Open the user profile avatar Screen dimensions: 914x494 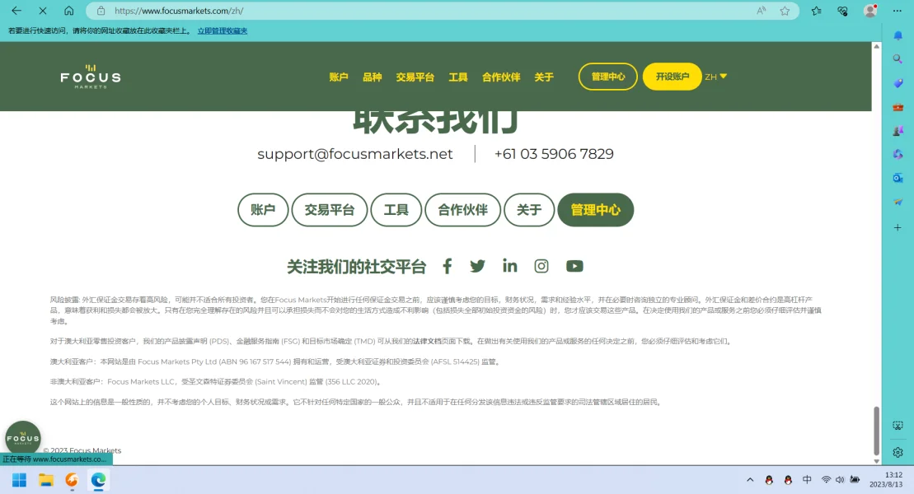point(870,11)
